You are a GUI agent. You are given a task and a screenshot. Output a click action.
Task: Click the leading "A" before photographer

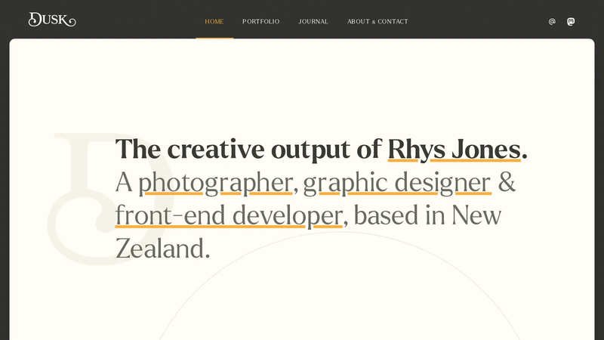(x=124, y=182)
